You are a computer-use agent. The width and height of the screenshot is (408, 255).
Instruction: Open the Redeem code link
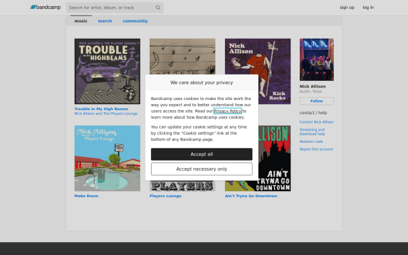(x=311, y=141)
